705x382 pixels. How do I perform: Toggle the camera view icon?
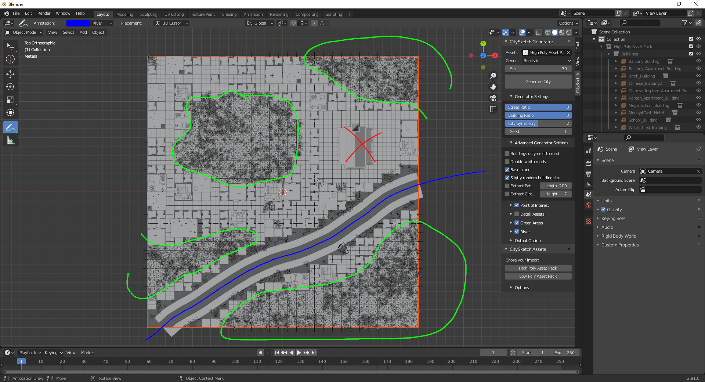click(493, 98)
